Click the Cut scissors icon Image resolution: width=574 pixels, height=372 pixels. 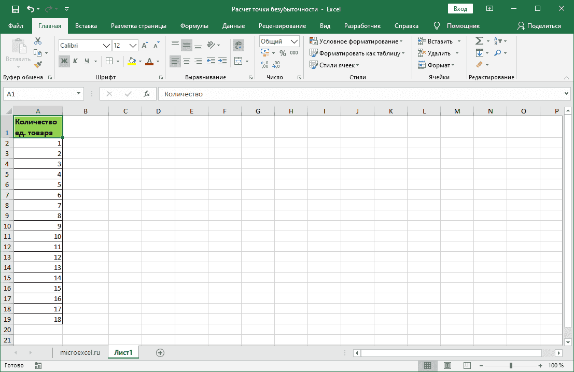[38, 41]
